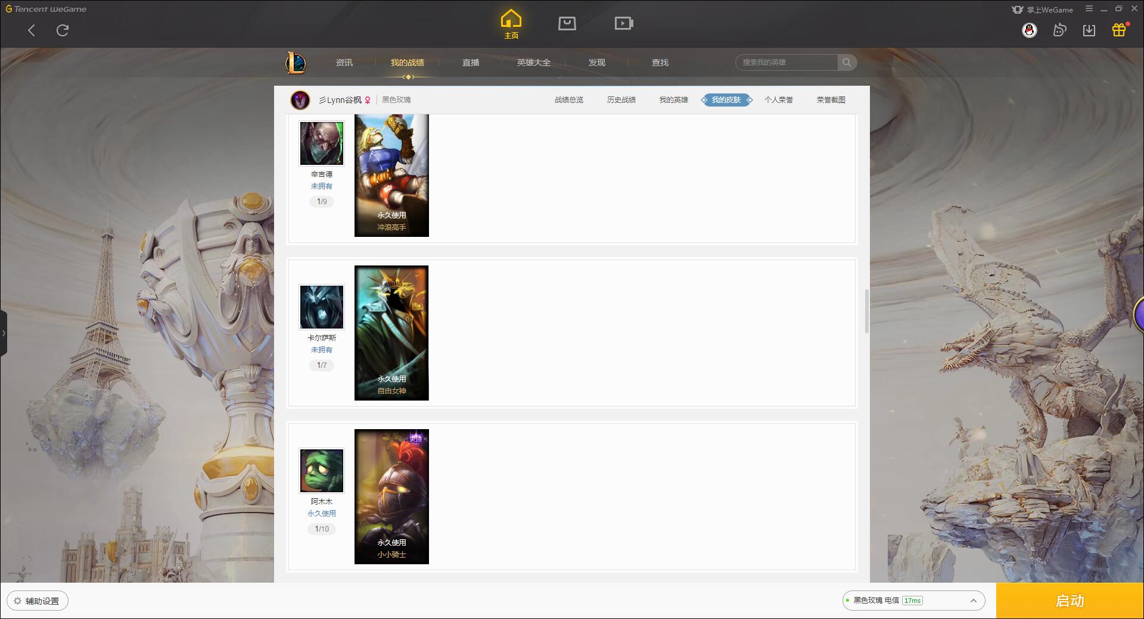The image size is (1144, 619).
Task: Click the 卡尔萨斯 name label
Action: click(322, 338)
